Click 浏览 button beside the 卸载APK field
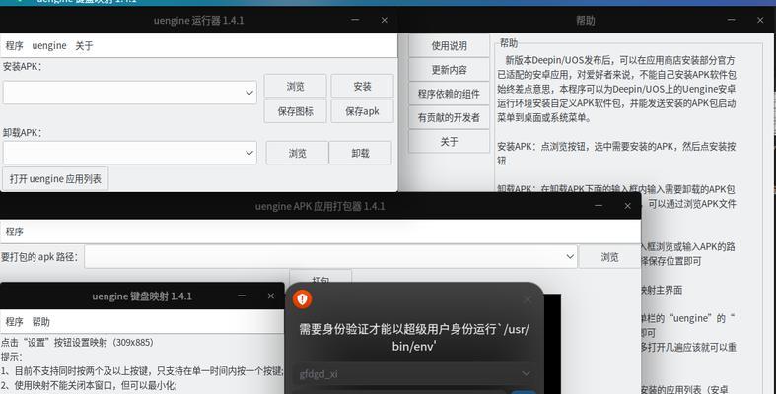The height and width of the screenshot is (394, 776). coord(298,153)
